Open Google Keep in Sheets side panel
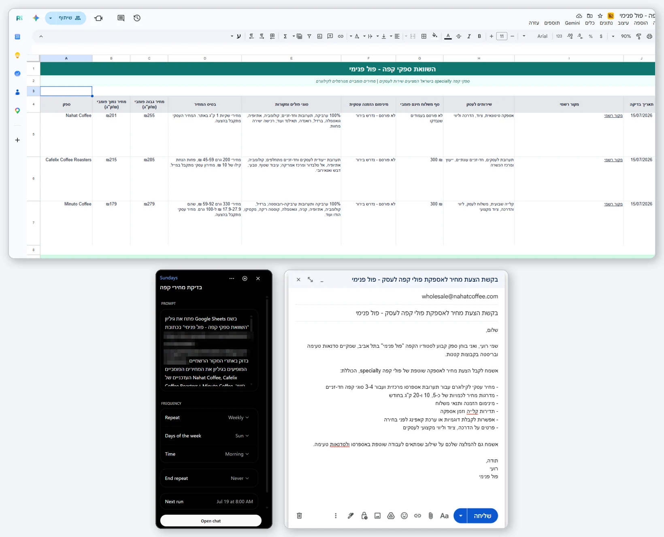The height and width of the screenshot is (537, 664). 17,55
